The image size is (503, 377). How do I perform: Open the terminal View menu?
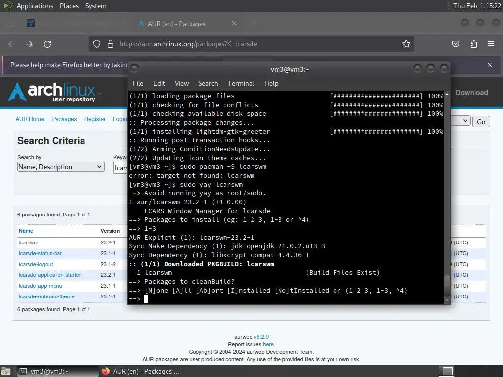(x=182, y=83)
